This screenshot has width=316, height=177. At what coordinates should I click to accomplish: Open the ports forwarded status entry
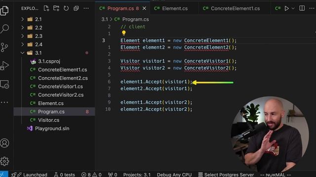[x=113, y=175]
